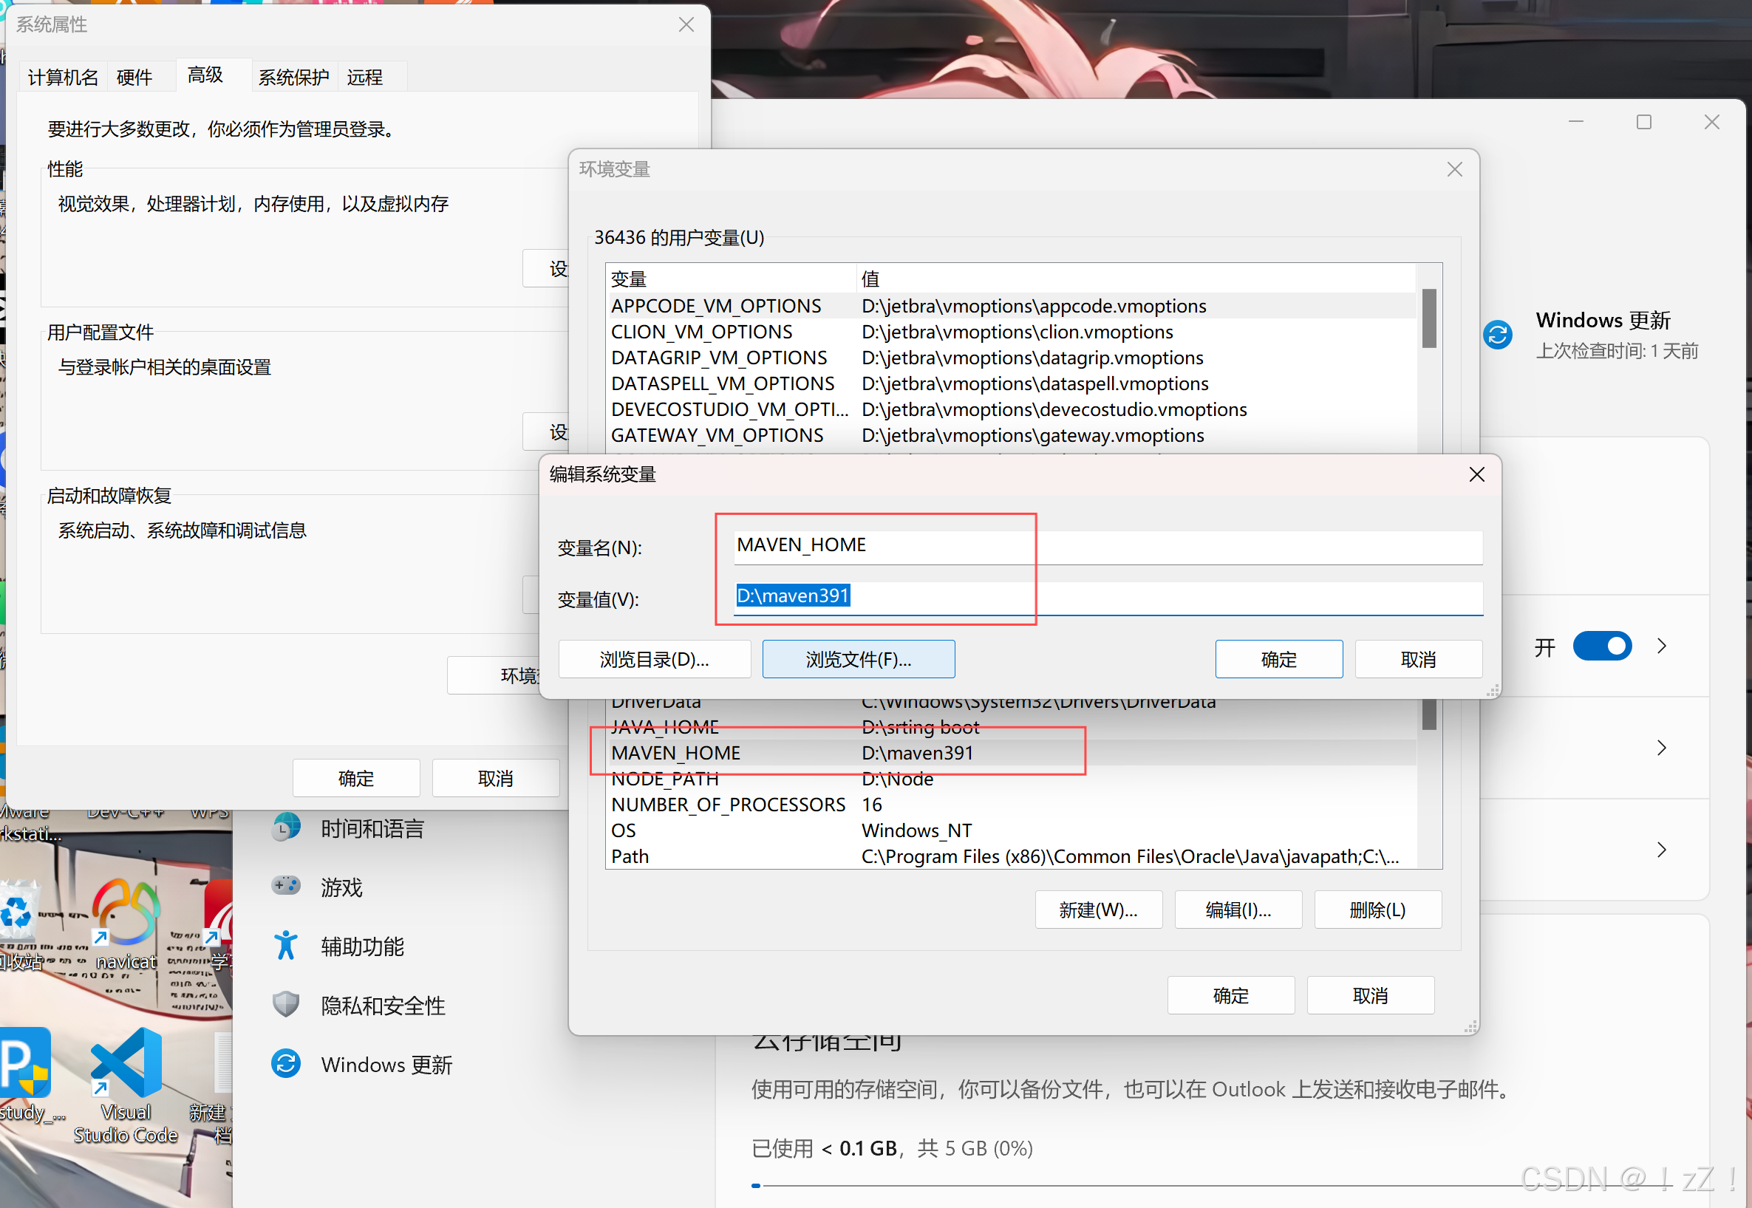
Task: Click 确定 in the 编辑系统变量 dialog
Action: 1278,659
